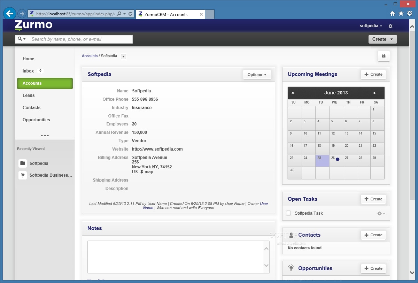Click the notes scroll down arrow
The image size is (418, 283).
point(266,265)
